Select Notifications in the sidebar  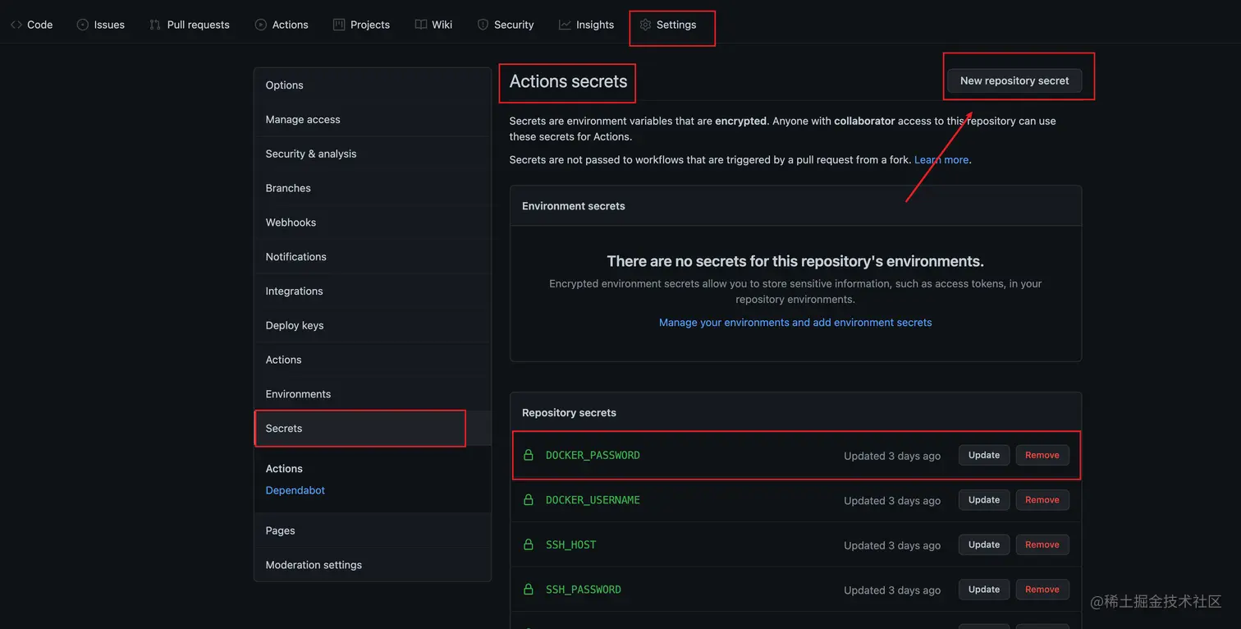[373, 257]
